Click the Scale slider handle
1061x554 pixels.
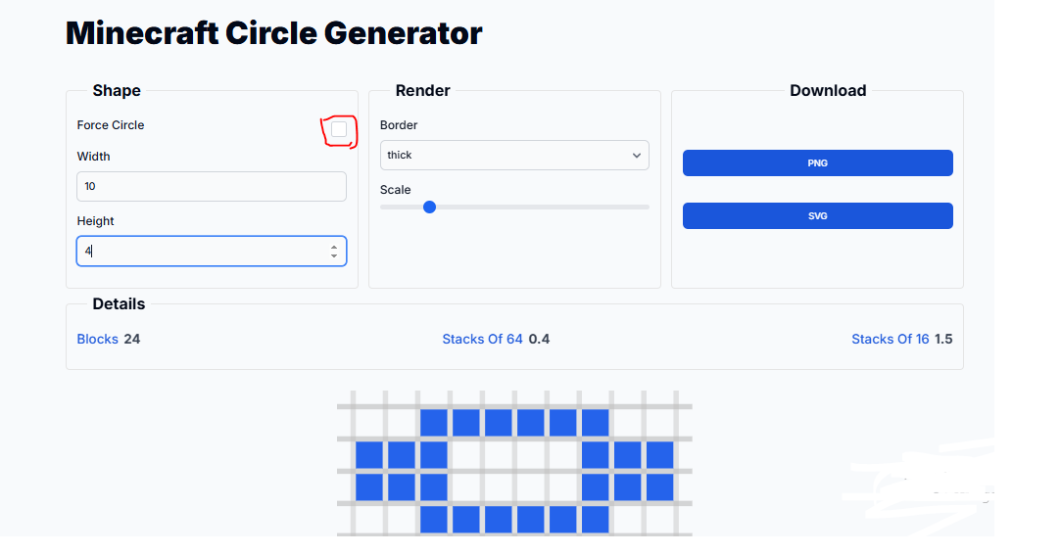click(429, 207)
